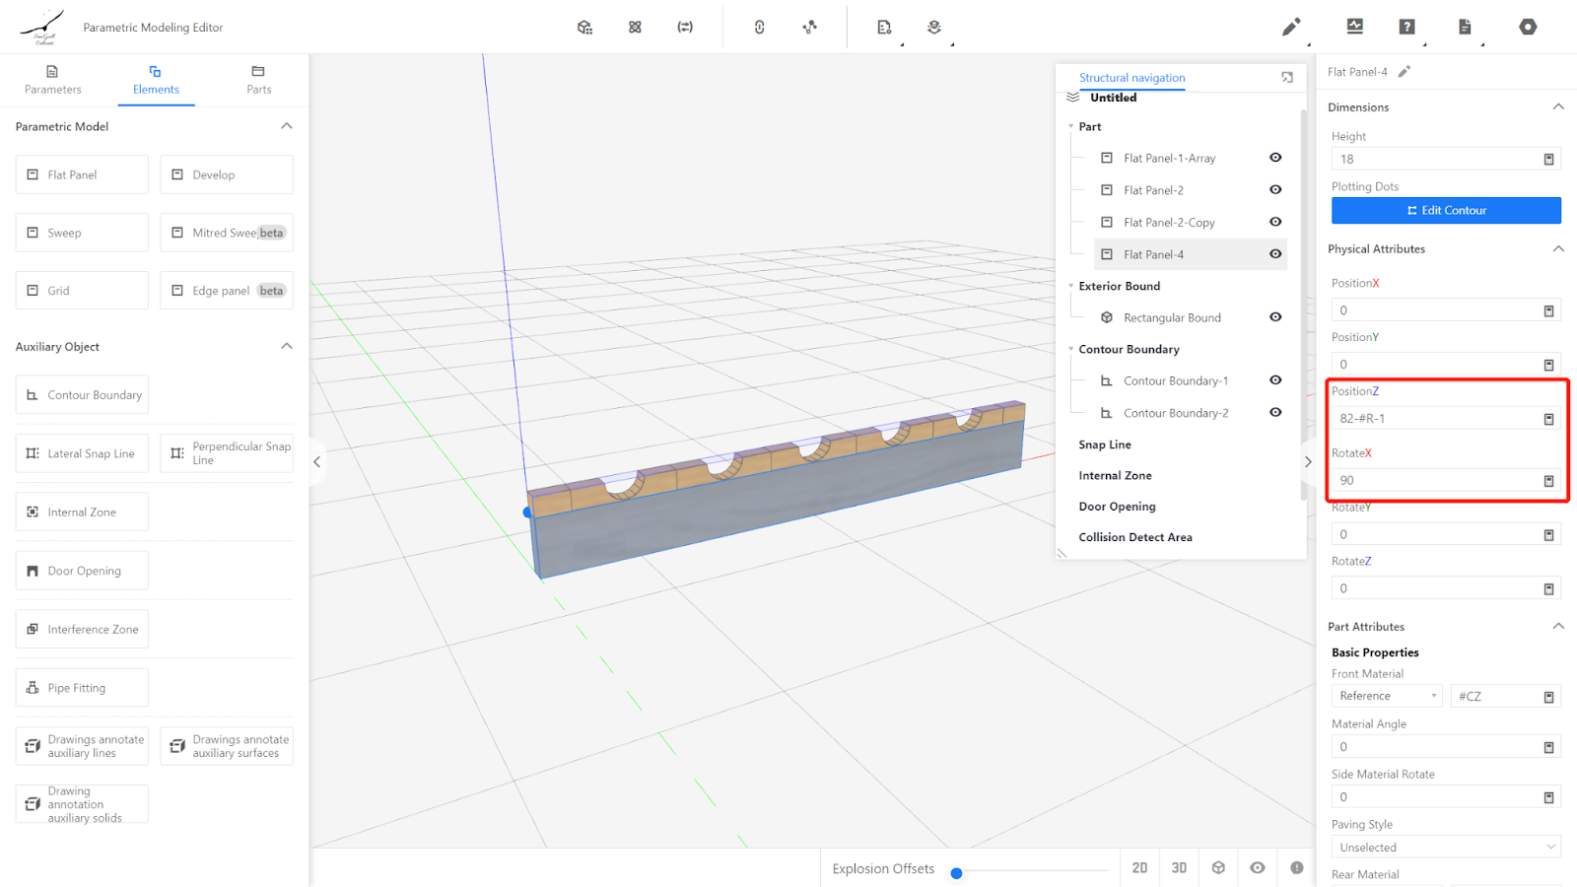The image size is (1577, 887).
Task: Click the pencil edit icon in top toolbar
Action: (x=1290, y=28)
